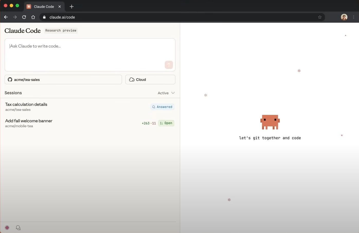This screenshot has width=359, height=233.
Task: Expand the Active sessions filter dropdown
Action: tap(166, 93)
